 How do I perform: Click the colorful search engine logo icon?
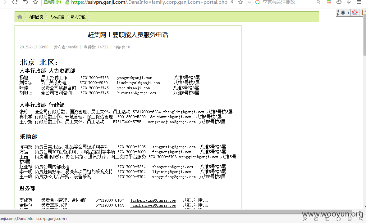click(258, 2)
